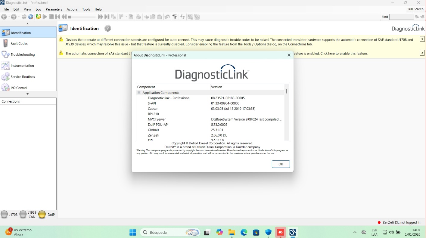Open the Log menu
Screen dimensions: 426x238
[x=38, y=9]
